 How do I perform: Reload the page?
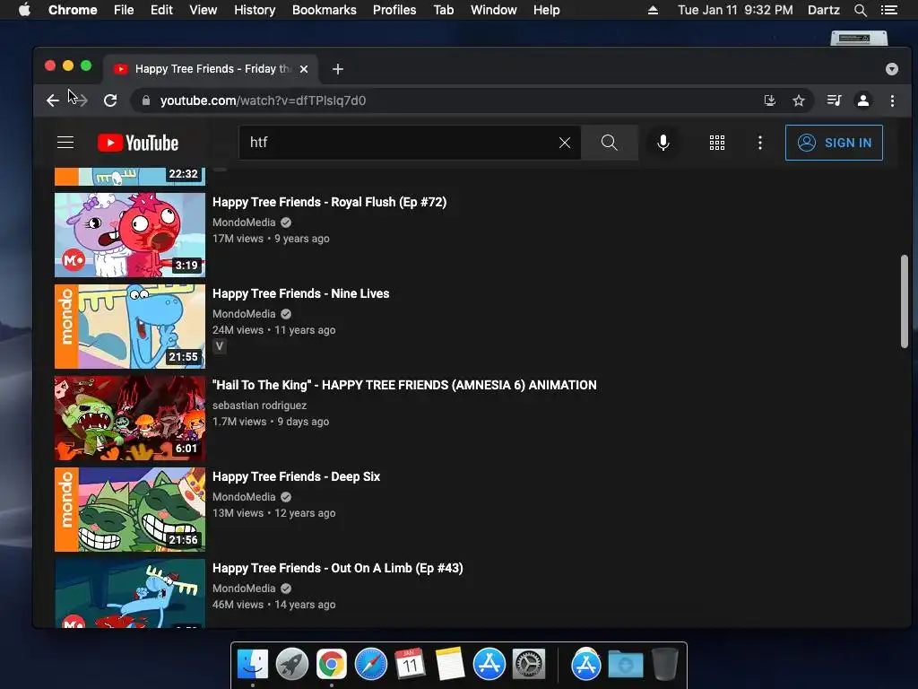click(x=110, y=100)
